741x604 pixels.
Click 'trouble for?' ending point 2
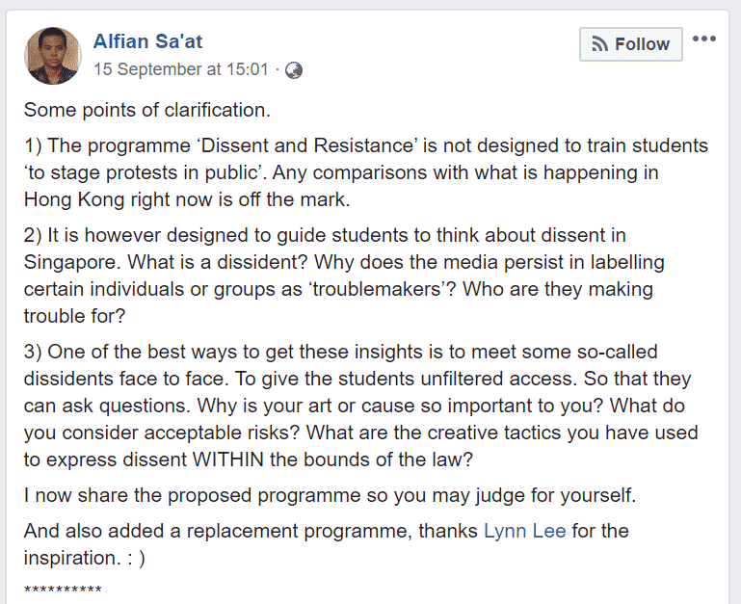pyautogui.click(x=74, y=316)
